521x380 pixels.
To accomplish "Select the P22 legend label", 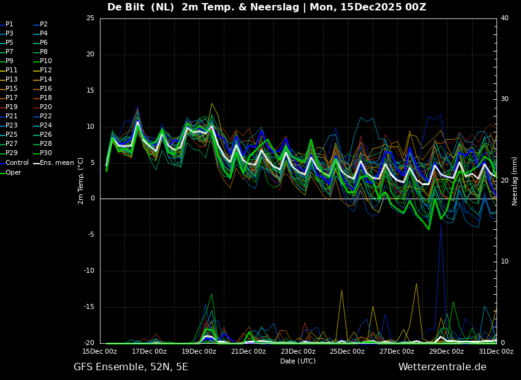I will click(x=46, y=116).
